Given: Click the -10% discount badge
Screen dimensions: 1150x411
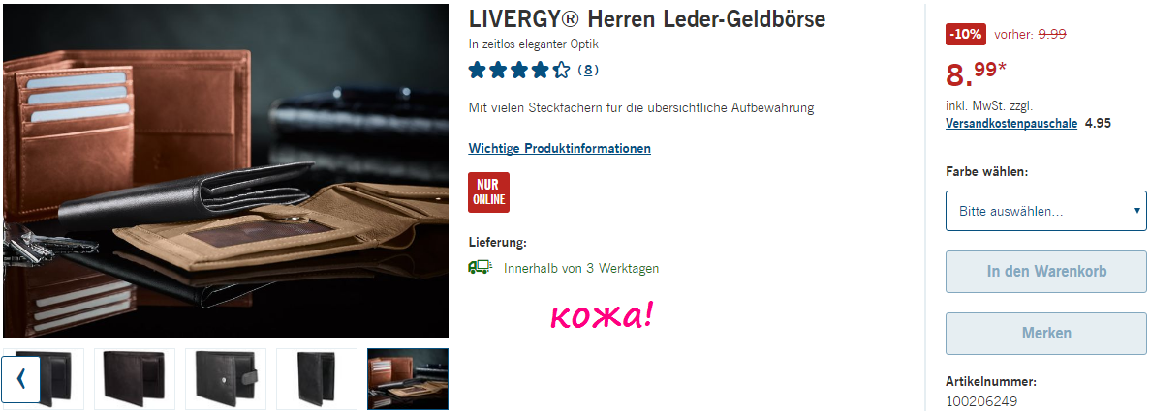Looking at the screenshot, I should pyautogui.click(x=965, y=34).
